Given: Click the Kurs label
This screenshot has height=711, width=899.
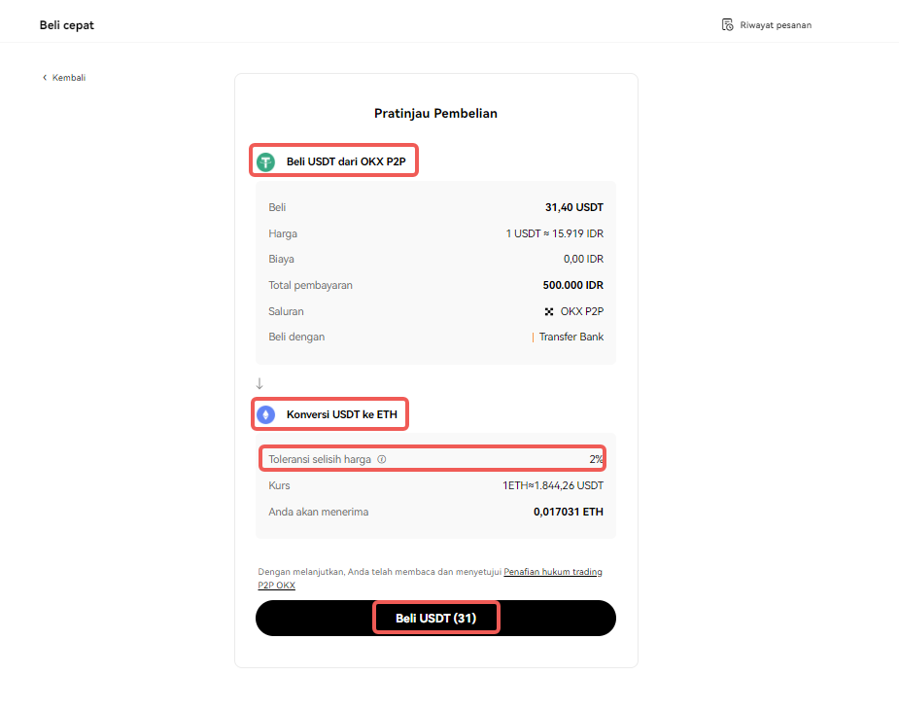Looking at the screenshot, I should coord(279,485).
